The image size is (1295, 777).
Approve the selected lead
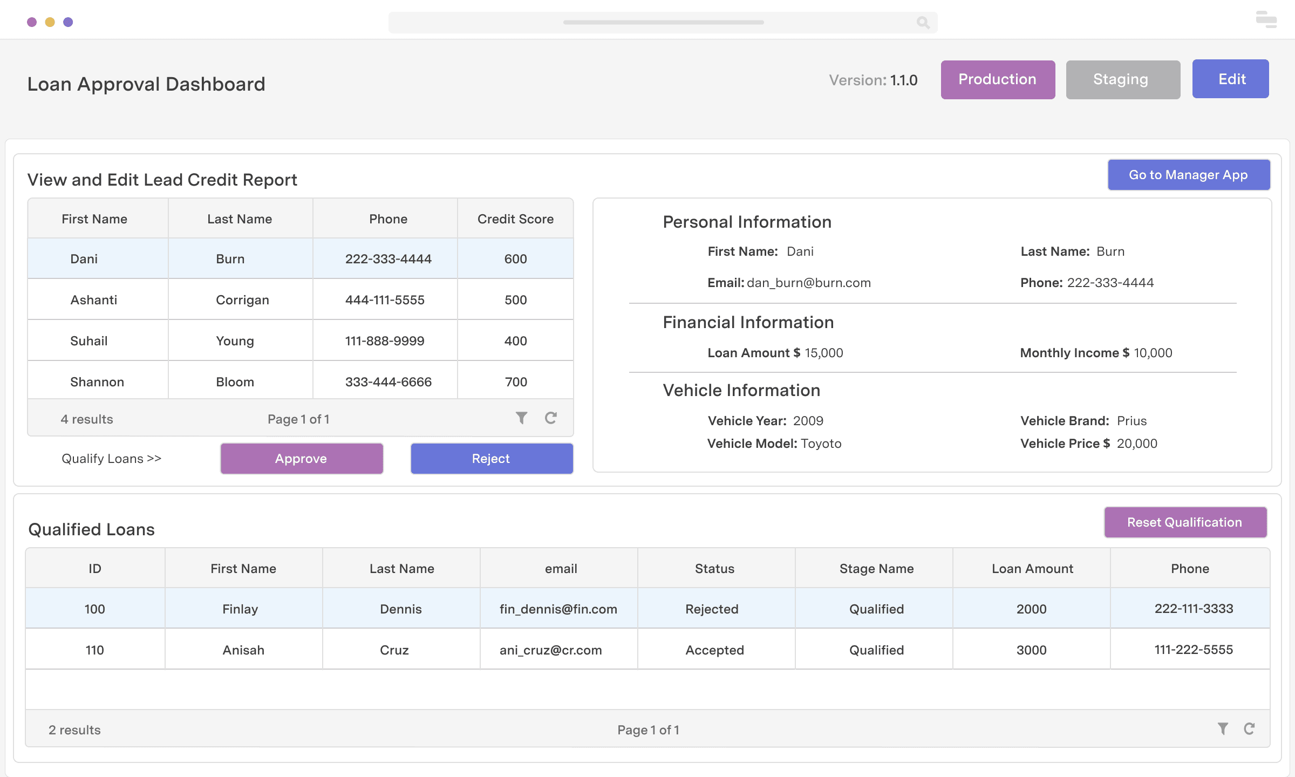click(301, 458)
